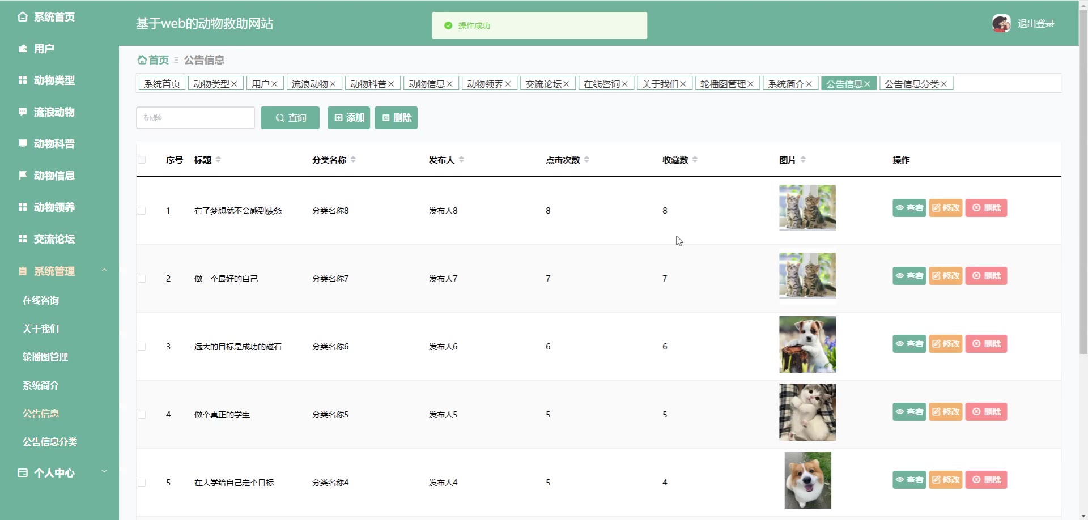Toggle the select-all checkbox in table header

coord(142,160)
